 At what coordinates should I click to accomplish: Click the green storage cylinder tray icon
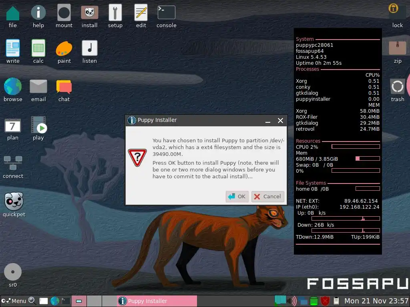(314, 301)
